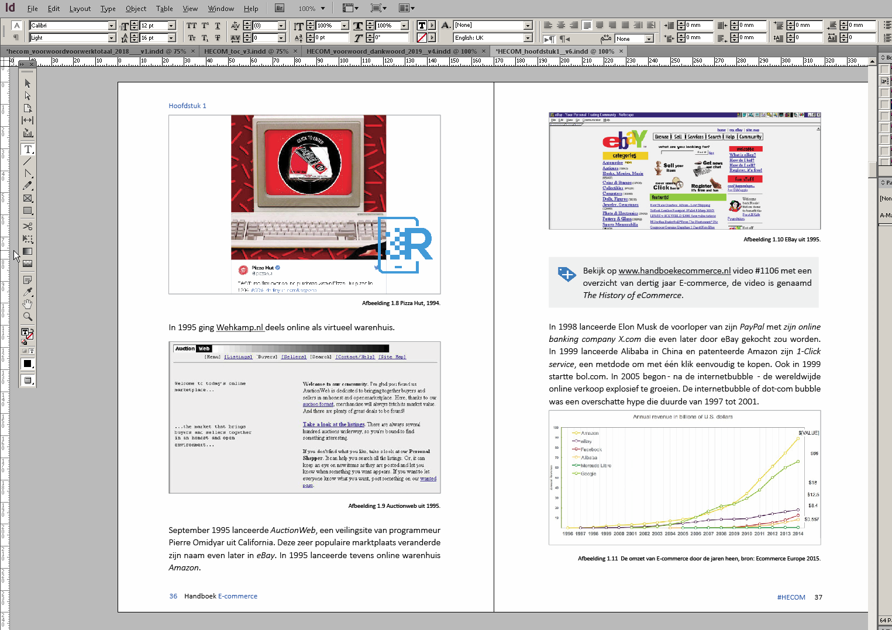Click the Wehkamp.nl link in the text

[240, 327]
